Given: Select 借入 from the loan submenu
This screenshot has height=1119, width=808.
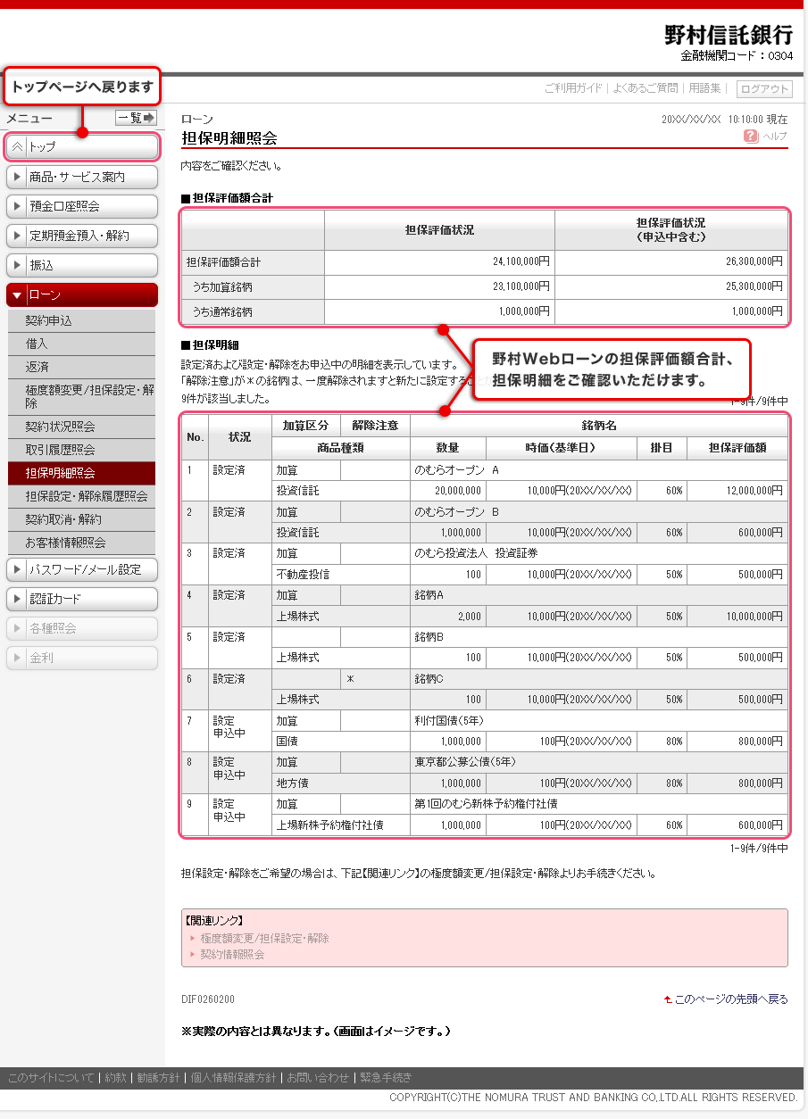Looking at the screenshot, I should coord(81,344).
